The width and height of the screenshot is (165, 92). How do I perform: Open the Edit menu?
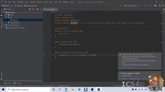click(x=10, y=2)
